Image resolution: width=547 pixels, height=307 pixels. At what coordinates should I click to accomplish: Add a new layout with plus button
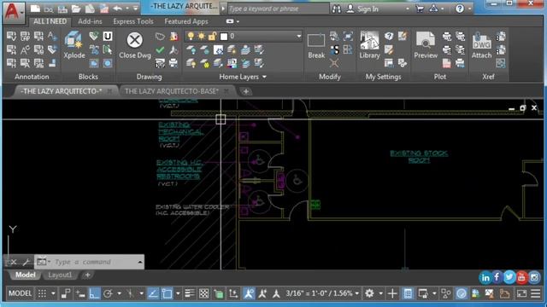tap(87, 275)
